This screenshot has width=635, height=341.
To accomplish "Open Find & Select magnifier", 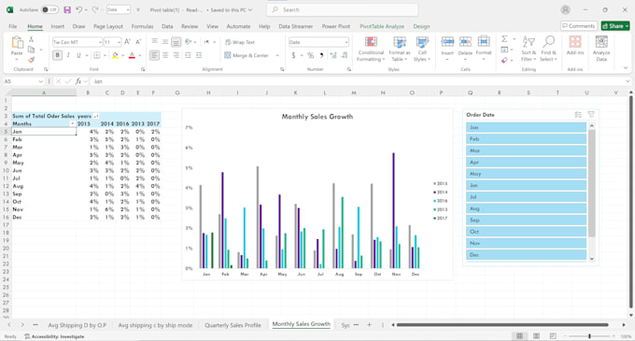I will tap(549, 49).
